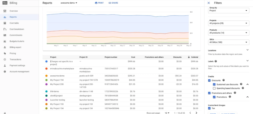
Task: Open the Group by Project dropdown
Action: click(x=229, y=10)
